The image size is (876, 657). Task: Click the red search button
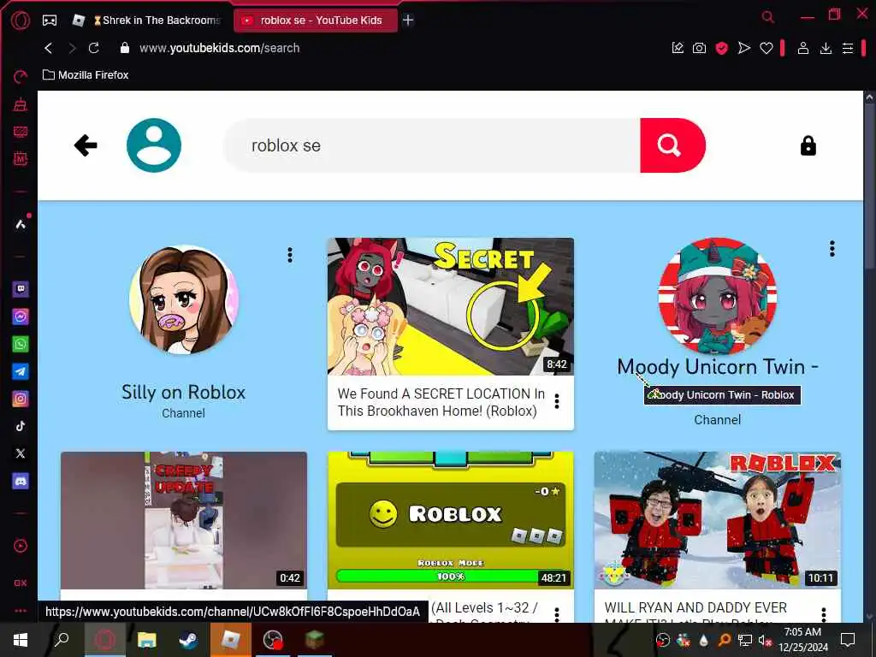pos(672,145)
